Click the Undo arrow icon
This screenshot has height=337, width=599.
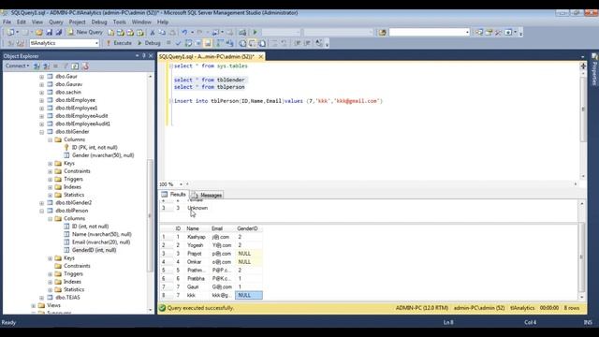(185, 33)
